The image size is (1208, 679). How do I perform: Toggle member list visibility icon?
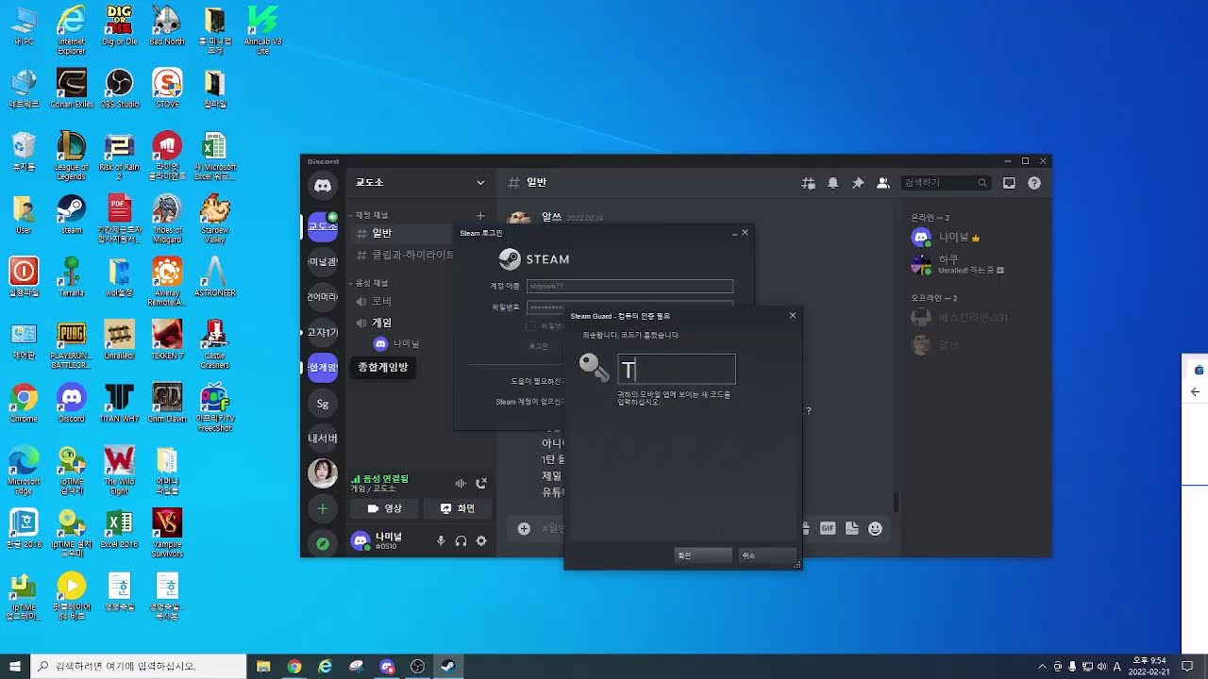(x=882, y=183)
